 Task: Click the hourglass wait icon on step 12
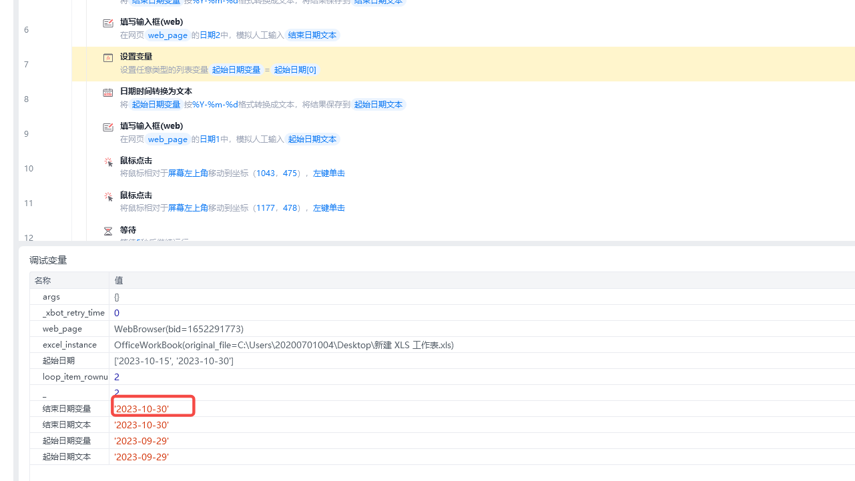(x=108, y=231)
